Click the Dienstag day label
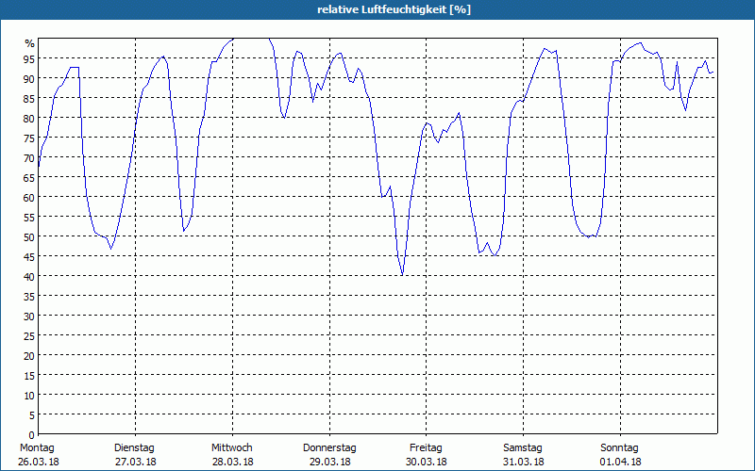 134,448
